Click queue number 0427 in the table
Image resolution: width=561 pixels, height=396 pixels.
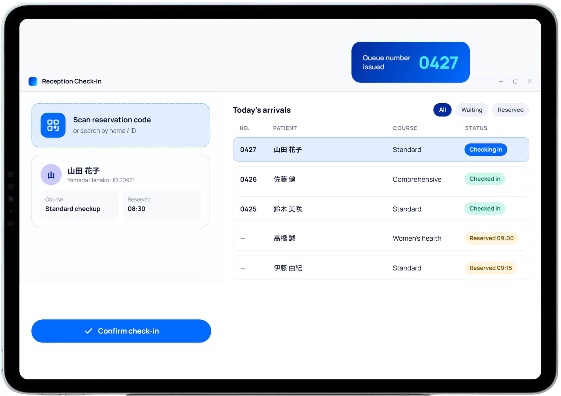coord(248,149)
